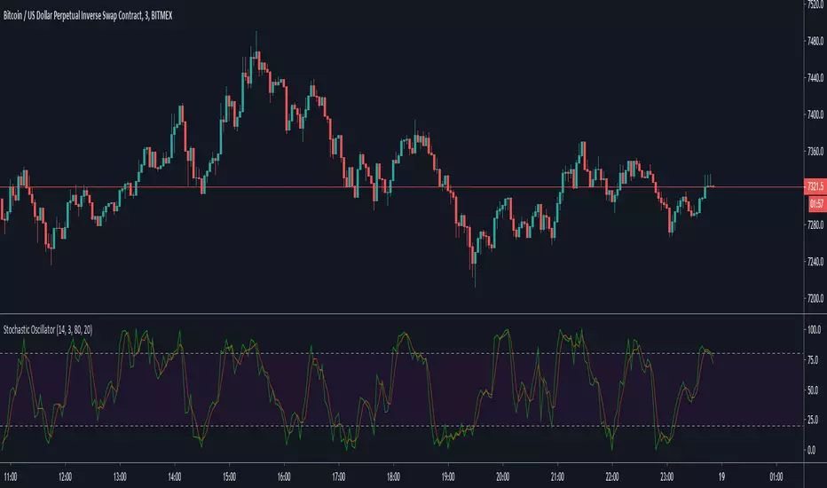Click the 17:00 time axis label
Screen dimensions: 827x488
tap(339, 477)
